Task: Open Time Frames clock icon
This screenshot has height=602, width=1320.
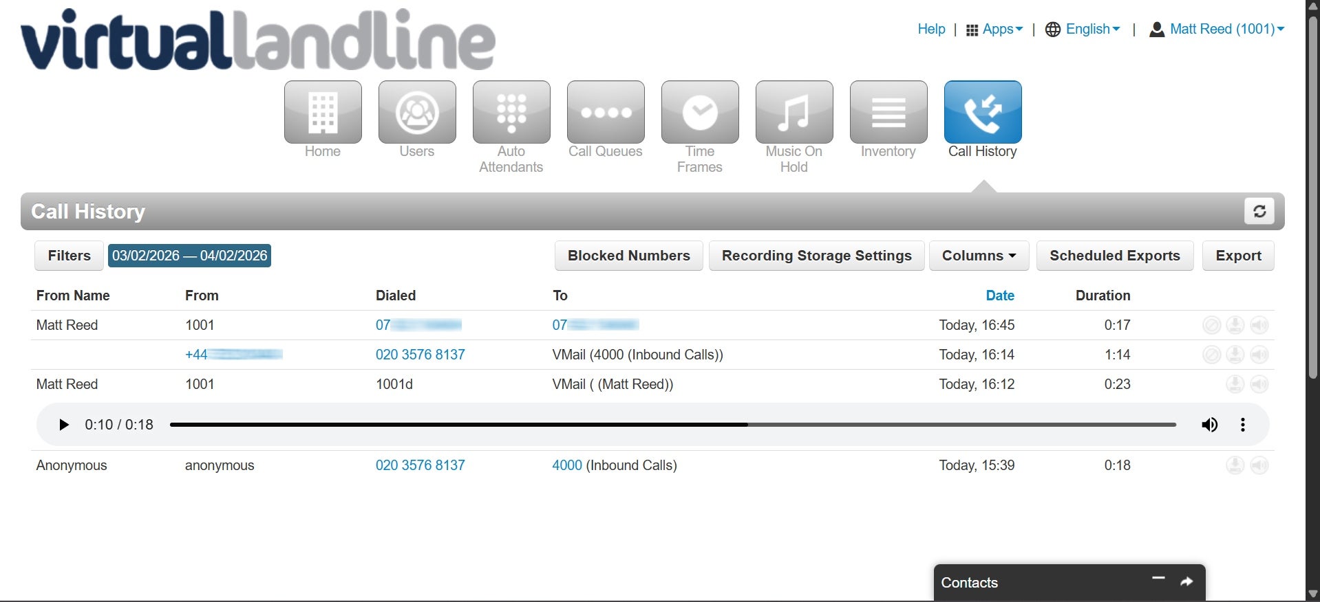Action: pyautogui.click(x=700, y=112)
